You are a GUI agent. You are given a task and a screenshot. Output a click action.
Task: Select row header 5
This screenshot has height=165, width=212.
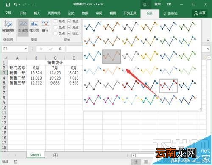point(4,83)
